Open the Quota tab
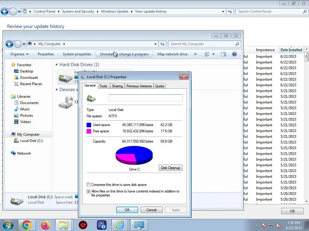 pyautogui.click(x=159, y=86)
